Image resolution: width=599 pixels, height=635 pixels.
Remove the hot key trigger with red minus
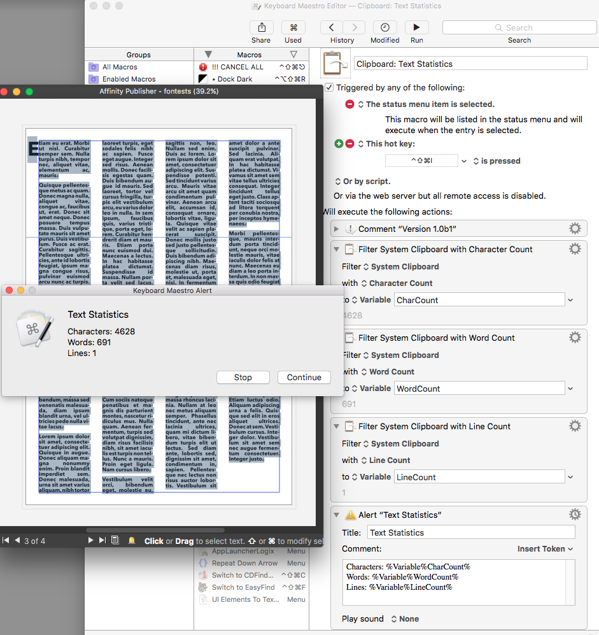click(349, 144)
